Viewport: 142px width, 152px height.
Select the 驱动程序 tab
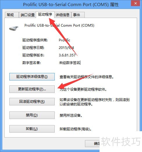pos(45,14)
